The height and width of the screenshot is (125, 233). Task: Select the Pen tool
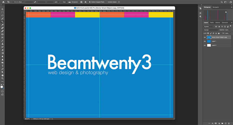tap(2, 69)
